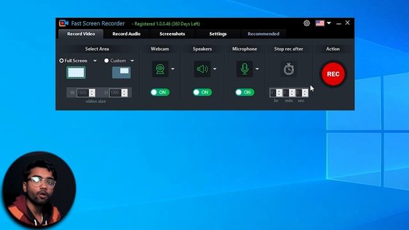The width and height of the screenshot is (409, 230).
Task: Go to the Screenshots tab
Action: point(172,34)
